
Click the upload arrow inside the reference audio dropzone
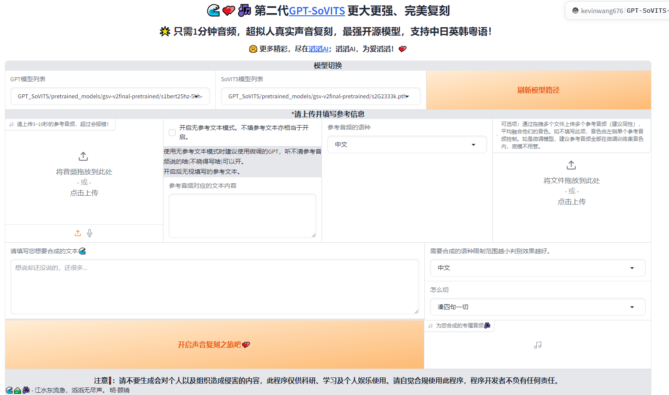click(x=83, y=156)
